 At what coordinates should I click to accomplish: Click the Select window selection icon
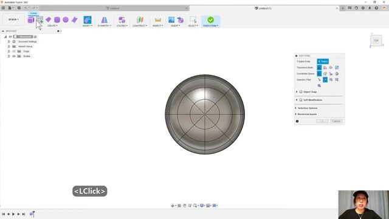click(x=193, y=20)
